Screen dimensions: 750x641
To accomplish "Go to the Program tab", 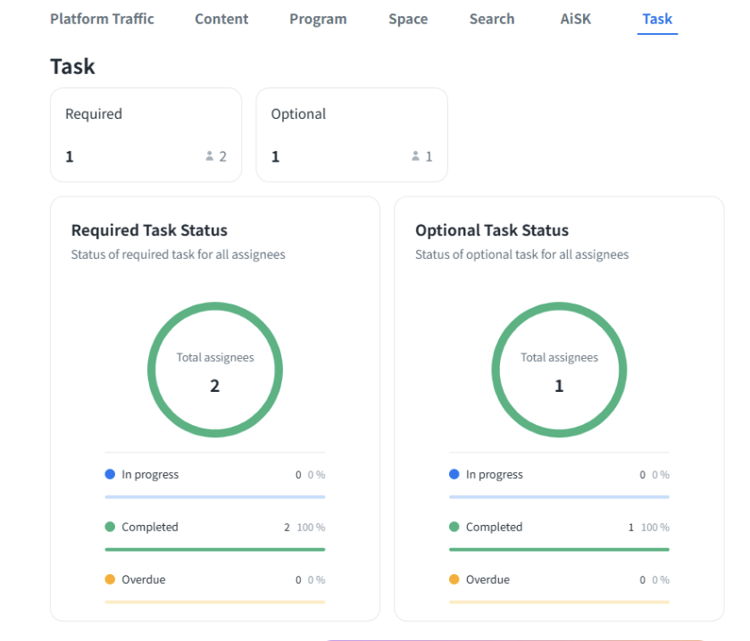I will [318, 19].
